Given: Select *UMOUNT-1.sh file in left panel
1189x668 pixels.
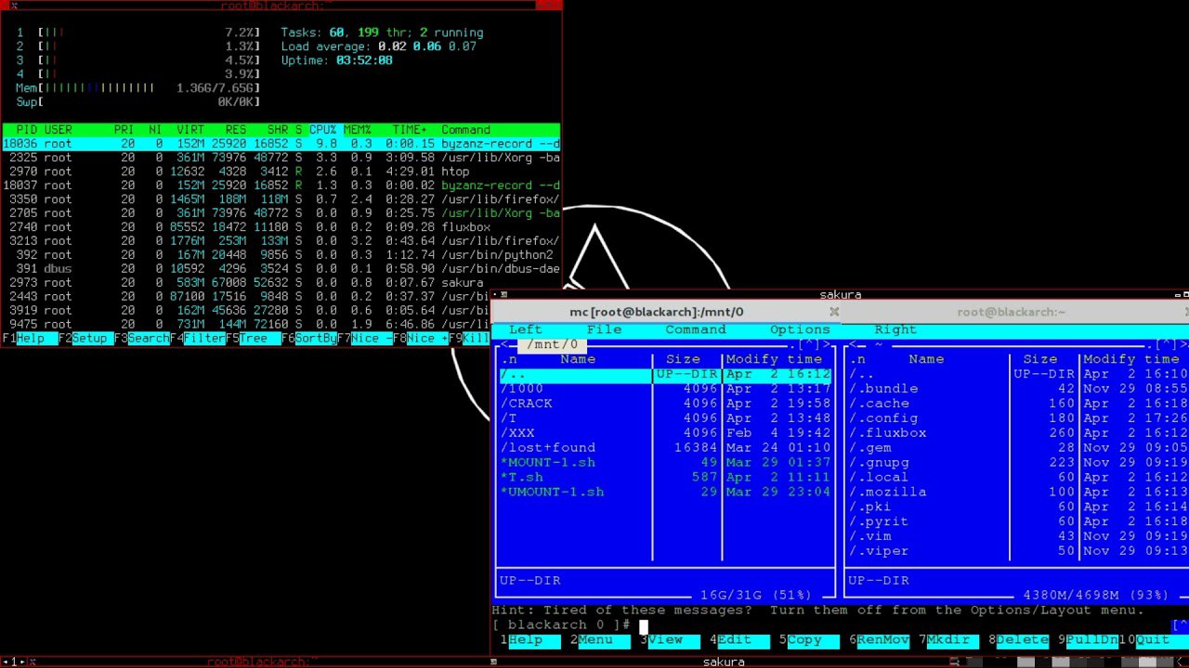Looking at the screenshot, I should tap(666, 492).
